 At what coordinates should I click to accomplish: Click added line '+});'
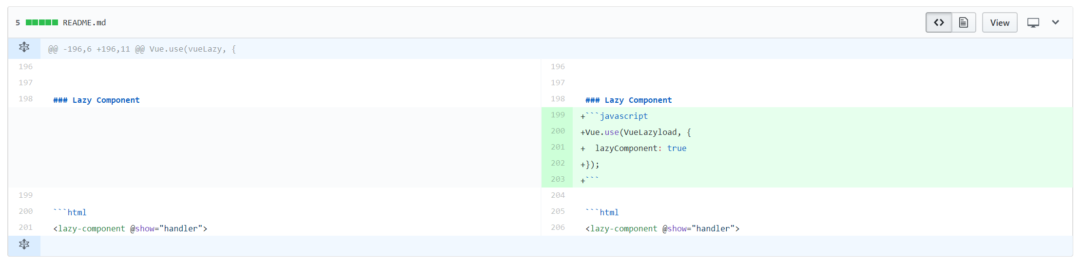click(590, 164)
